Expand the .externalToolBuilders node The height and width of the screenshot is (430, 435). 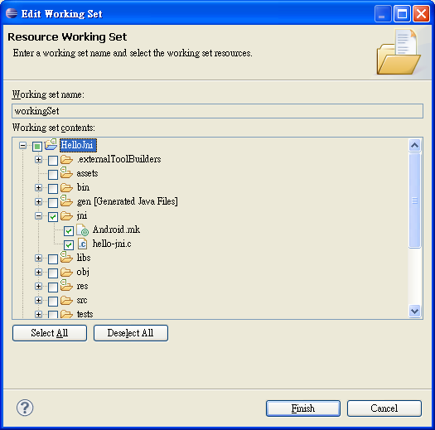point(39,159)
